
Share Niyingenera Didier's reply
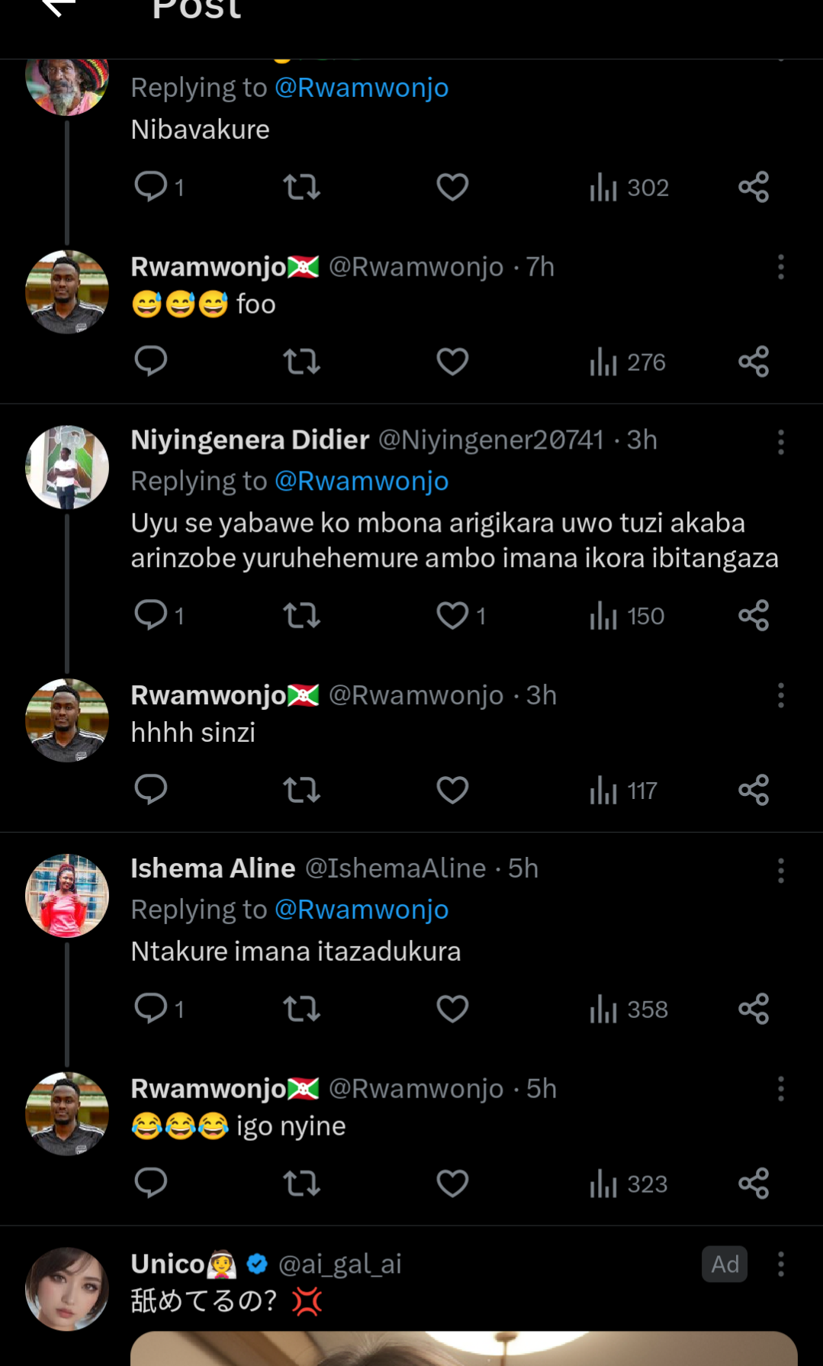753,615
